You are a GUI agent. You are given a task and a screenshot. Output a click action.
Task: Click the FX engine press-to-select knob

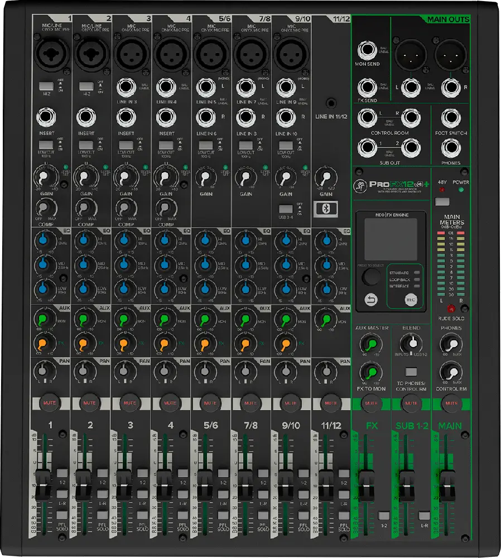click(x=370, y=277)
